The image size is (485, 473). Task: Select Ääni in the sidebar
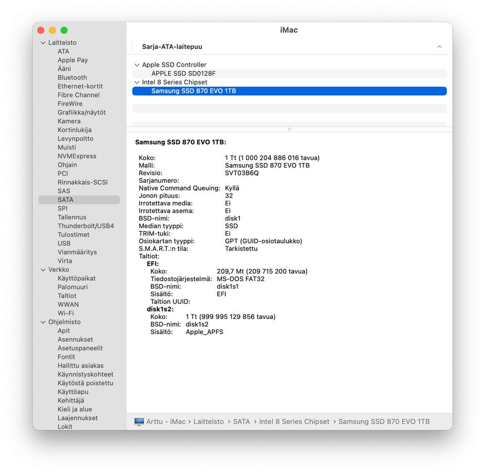(64, 69)
